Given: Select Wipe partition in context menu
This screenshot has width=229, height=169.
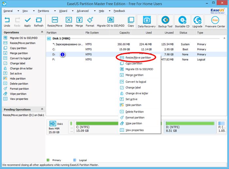Looking at the screenshot, I should point(139,123).
